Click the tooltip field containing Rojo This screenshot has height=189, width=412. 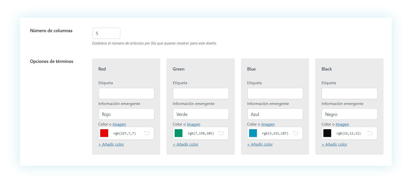(x=126, y=114)
